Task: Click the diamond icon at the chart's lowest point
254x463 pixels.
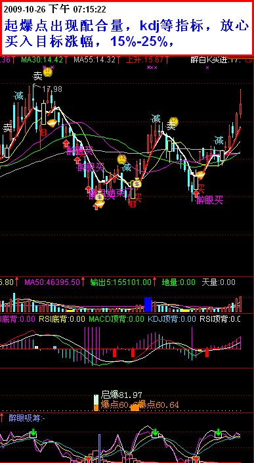Action: [99, 204]
